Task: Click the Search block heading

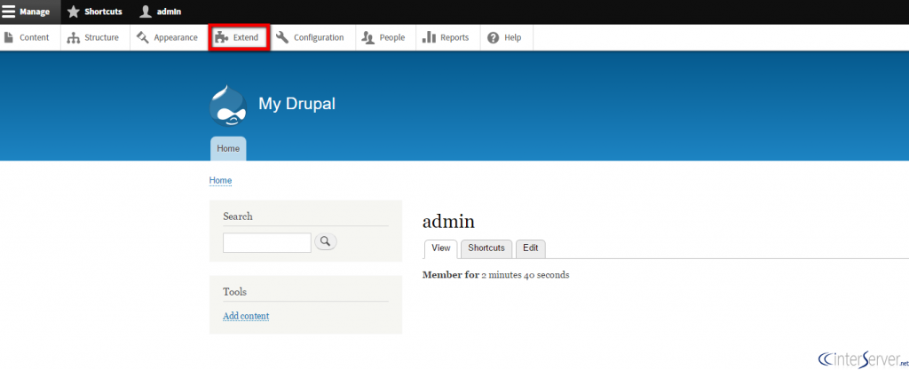Action: tap(238, 216)
